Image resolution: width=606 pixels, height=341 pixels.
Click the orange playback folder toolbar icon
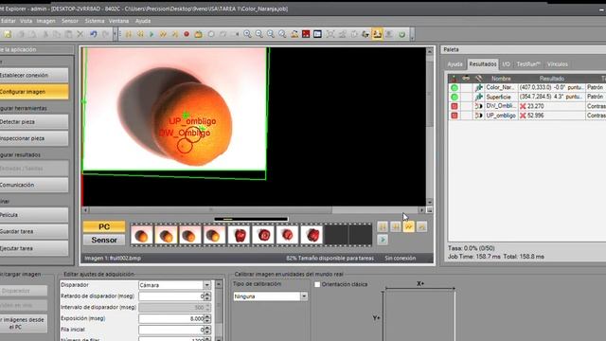(x=198, y=34)
